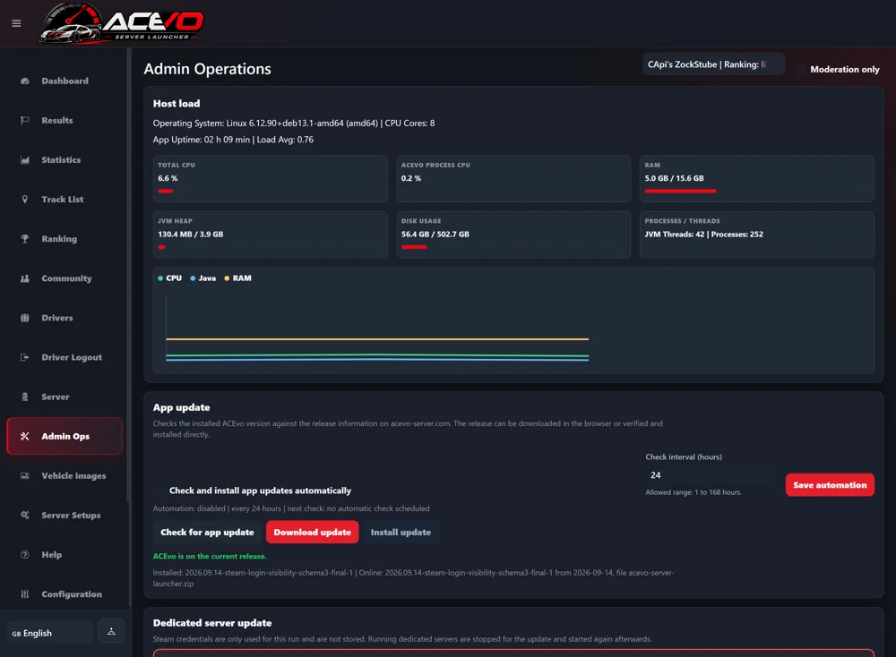Click the Check for app update button
Image resolution: width=896 pixels, height=657 pixels.
point(208,532)
